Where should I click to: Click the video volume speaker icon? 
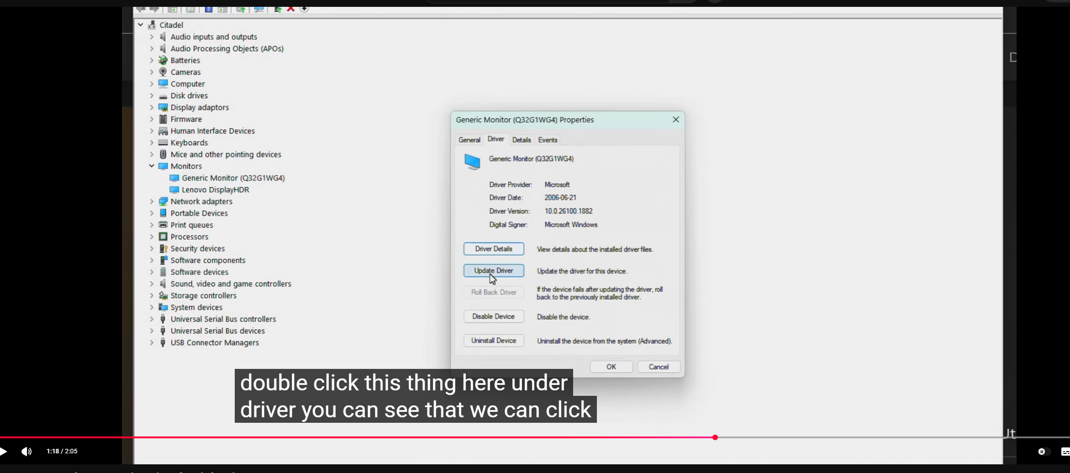point(26,452)
